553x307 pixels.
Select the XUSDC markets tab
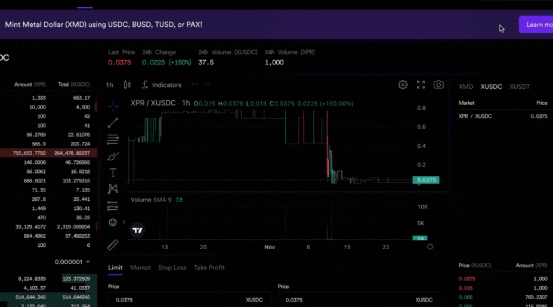tap(492, 86)
